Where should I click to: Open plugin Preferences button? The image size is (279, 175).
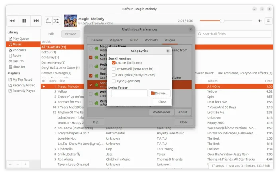tap(161, 112)
